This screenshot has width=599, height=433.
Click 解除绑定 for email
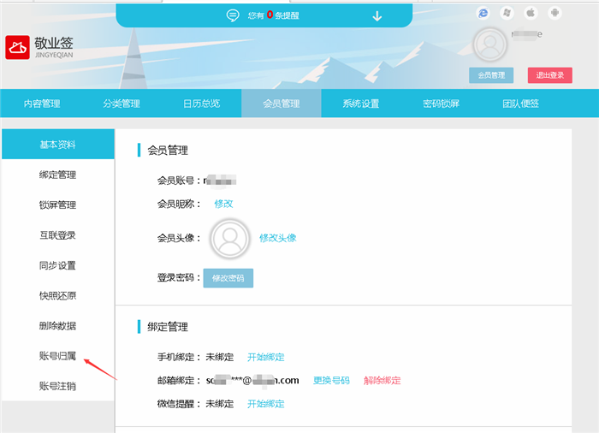point(382,380)
